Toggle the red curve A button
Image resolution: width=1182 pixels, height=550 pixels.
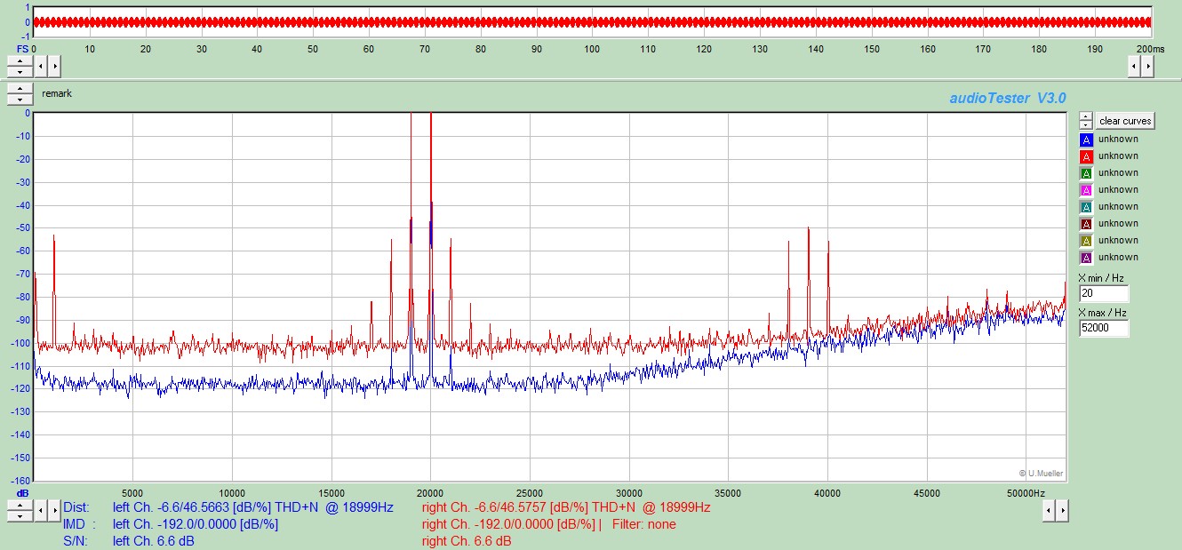point(1086,156)
